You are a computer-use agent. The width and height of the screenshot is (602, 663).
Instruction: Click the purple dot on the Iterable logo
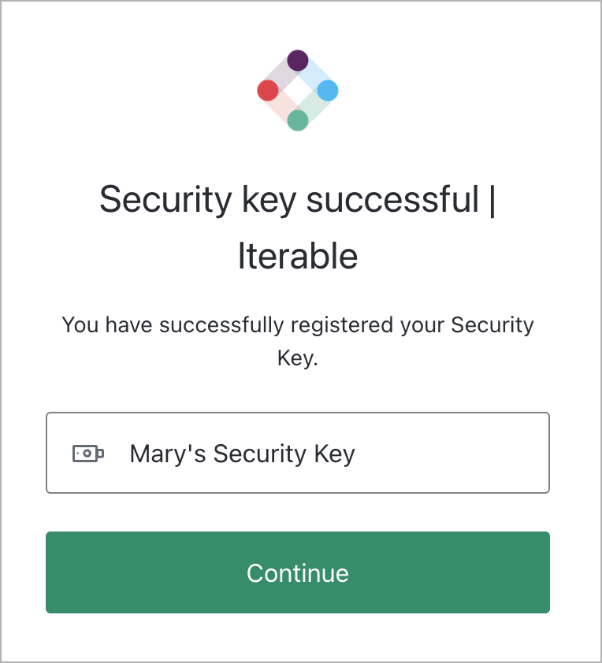[298, 59]
